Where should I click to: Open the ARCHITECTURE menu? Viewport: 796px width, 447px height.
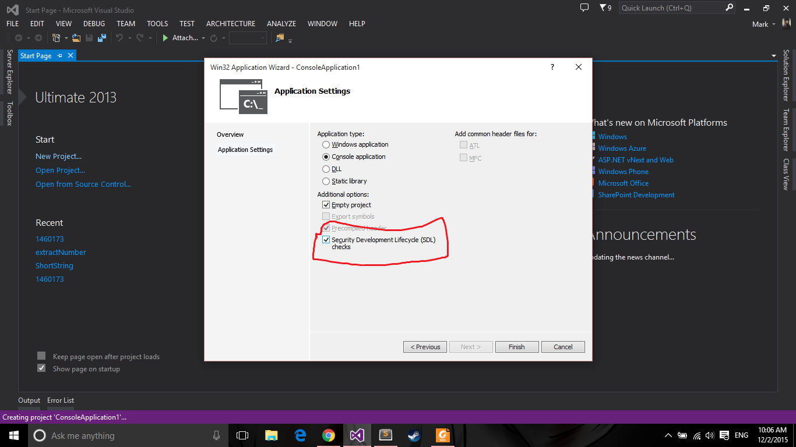coord(231,24)
